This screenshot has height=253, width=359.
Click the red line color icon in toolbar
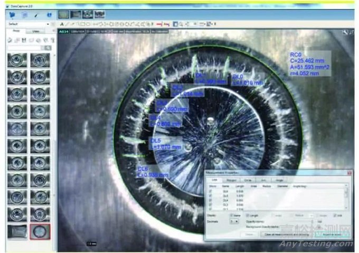tap(159, 24)
